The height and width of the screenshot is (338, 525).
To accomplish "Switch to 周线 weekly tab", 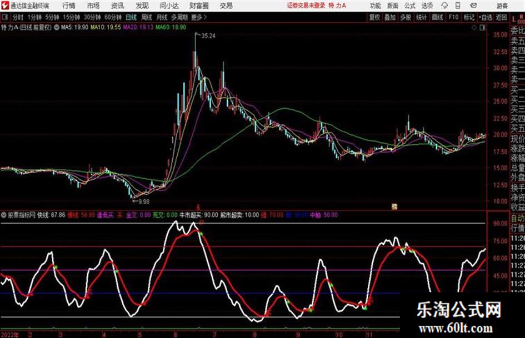I will point(147,17).
